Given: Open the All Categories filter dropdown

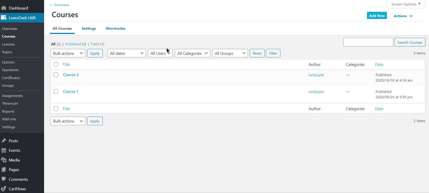Looking at the screenshot, I should point(192,53).
